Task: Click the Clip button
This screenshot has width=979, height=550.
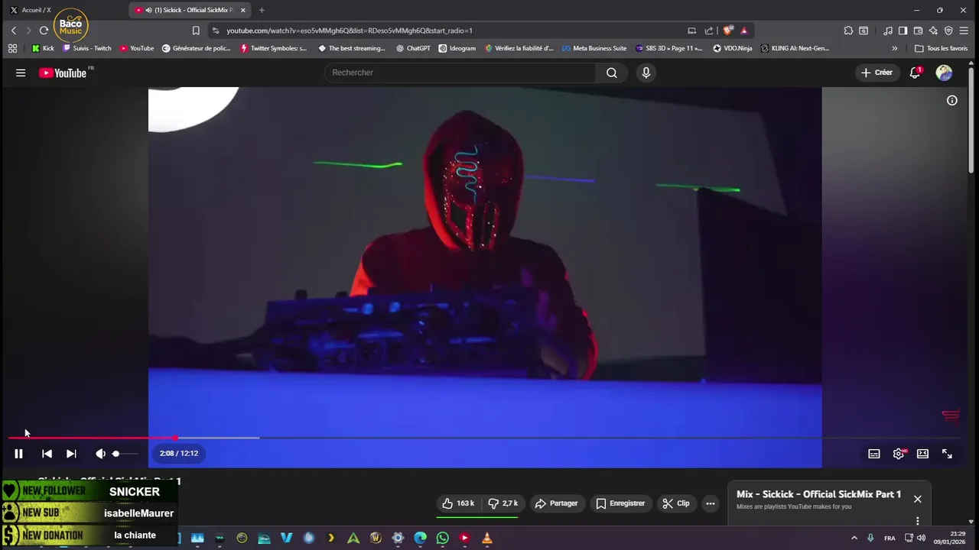Action: [x=676, y=503]
